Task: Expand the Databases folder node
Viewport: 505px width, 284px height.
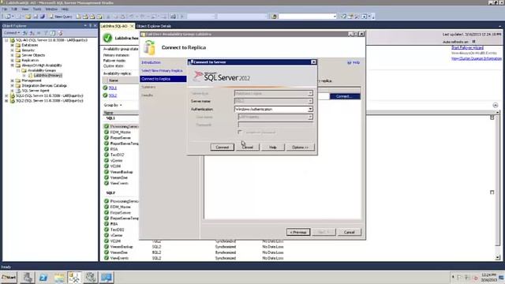Action: point(12,46)
